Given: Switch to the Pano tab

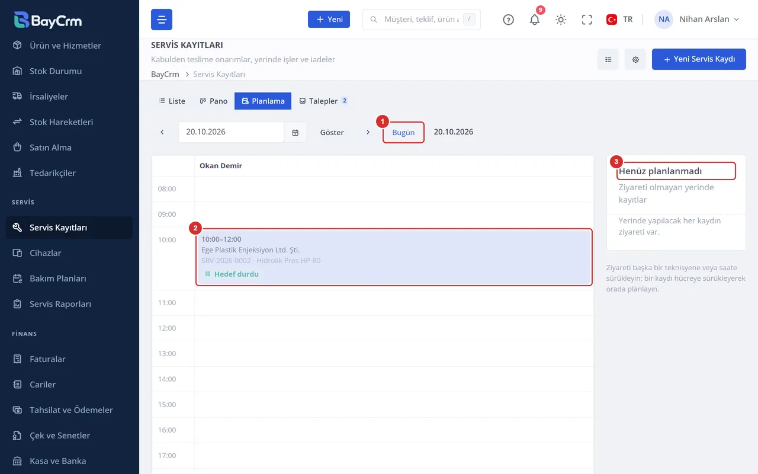Looking at the screenshot, I should (213, 101).
